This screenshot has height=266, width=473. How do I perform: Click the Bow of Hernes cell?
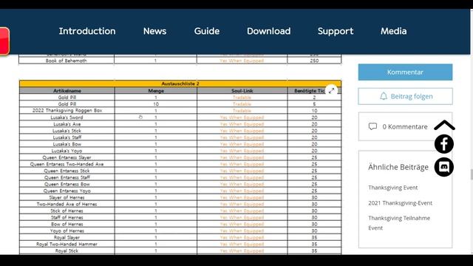click(67, 224)
